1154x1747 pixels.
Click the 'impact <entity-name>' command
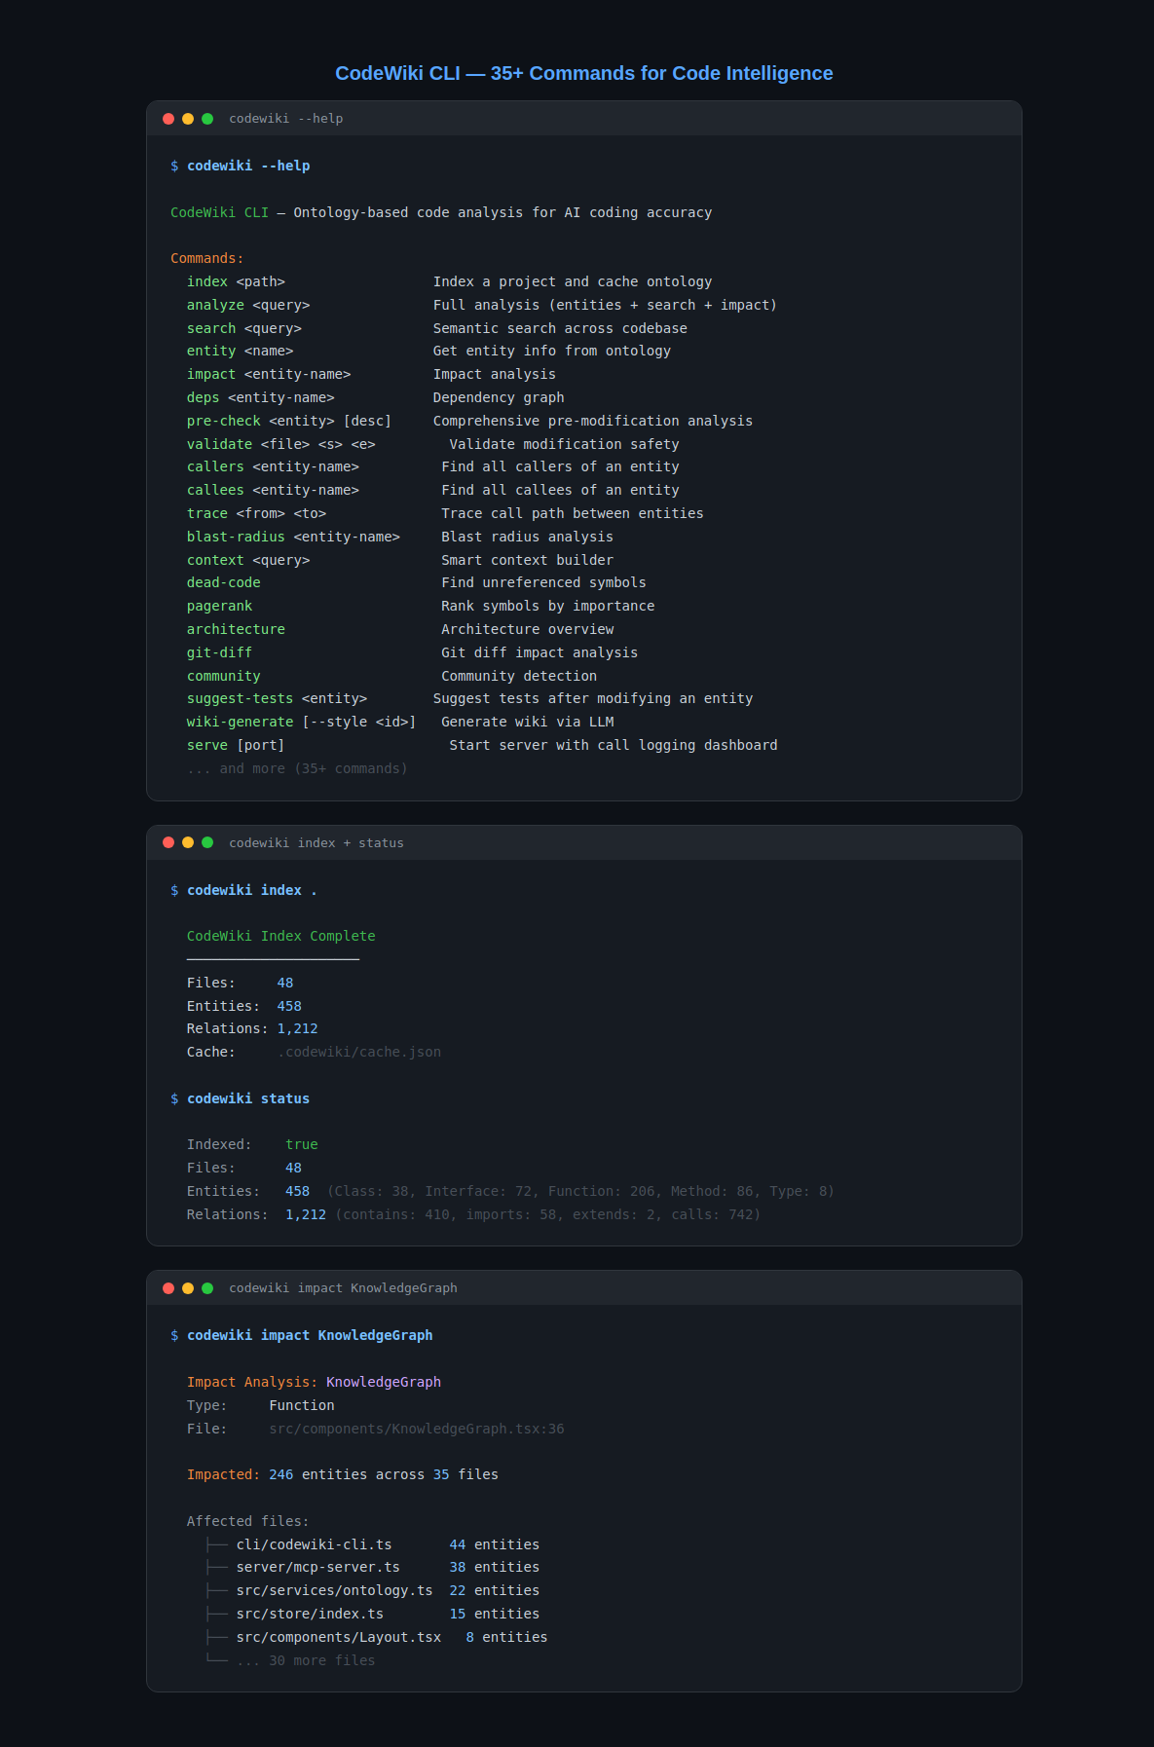(269, 375)
